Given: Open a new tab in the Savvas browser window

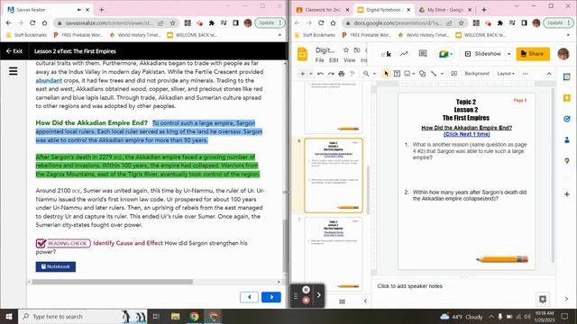Looking at the screenshot, I should 102,10.
